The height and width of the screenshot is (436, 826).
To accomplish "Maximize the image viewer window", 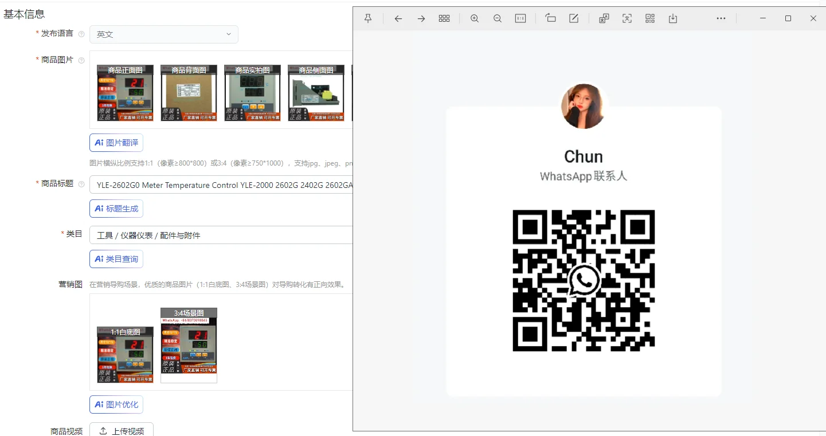I will coord(788,18).
